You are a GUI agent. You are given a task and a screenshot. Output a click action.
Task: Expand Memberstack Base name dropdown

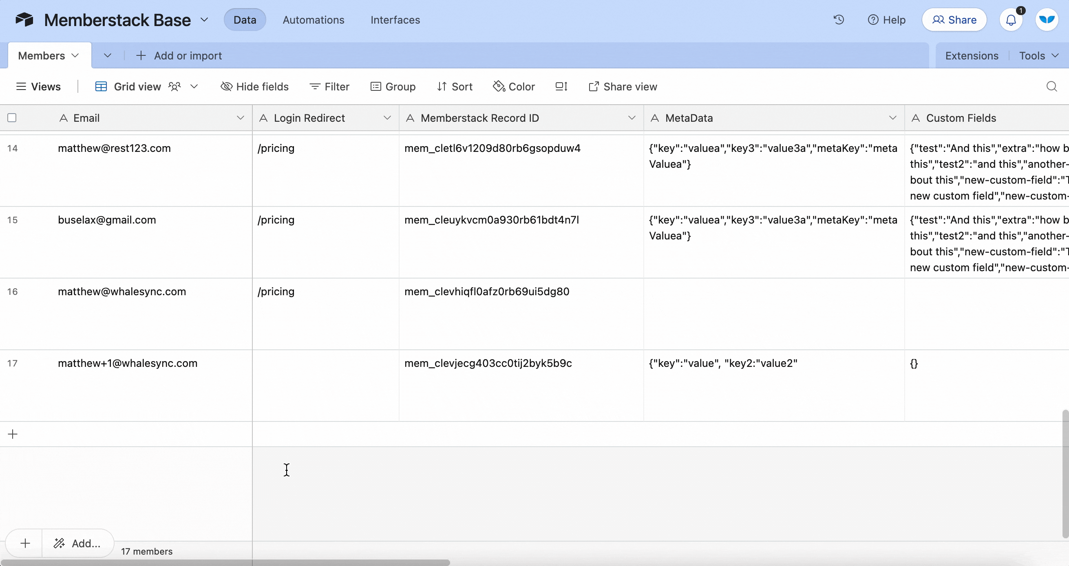click(x=204, y=20)
